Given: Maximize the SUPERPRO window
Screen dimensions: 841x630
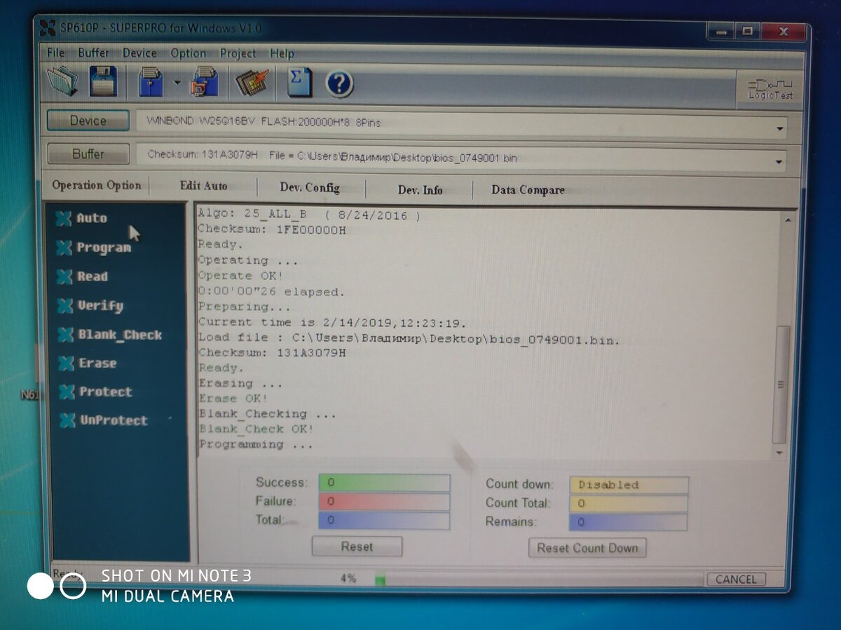Looking at the screenshot, I should (747, 31).
